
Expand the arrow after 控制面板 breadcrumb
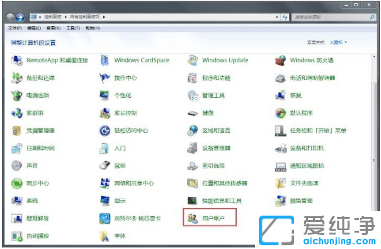65,17
